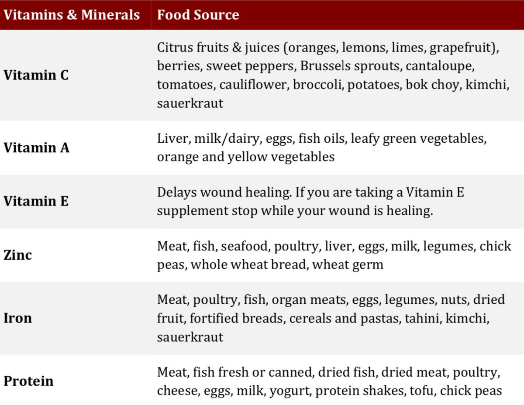Select the 'Zinc' row label

click(x=18, y=255)
